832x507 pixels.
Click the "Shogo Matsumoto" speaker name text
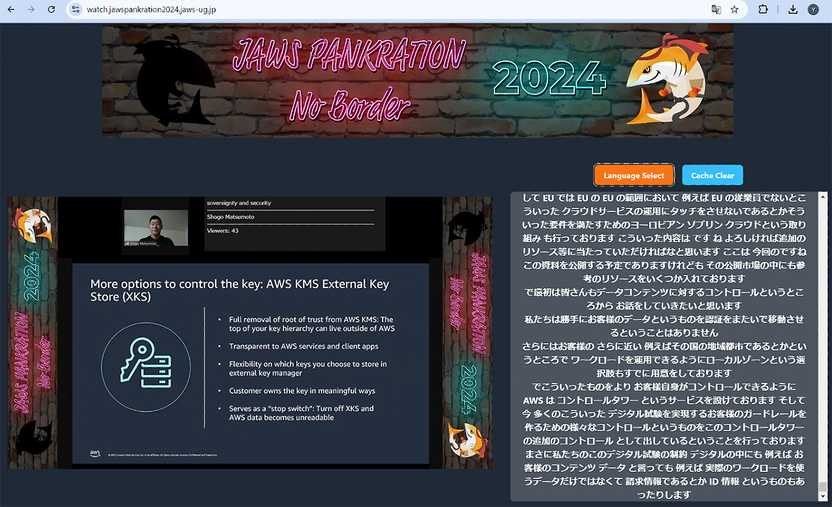(x=231, y=217)
